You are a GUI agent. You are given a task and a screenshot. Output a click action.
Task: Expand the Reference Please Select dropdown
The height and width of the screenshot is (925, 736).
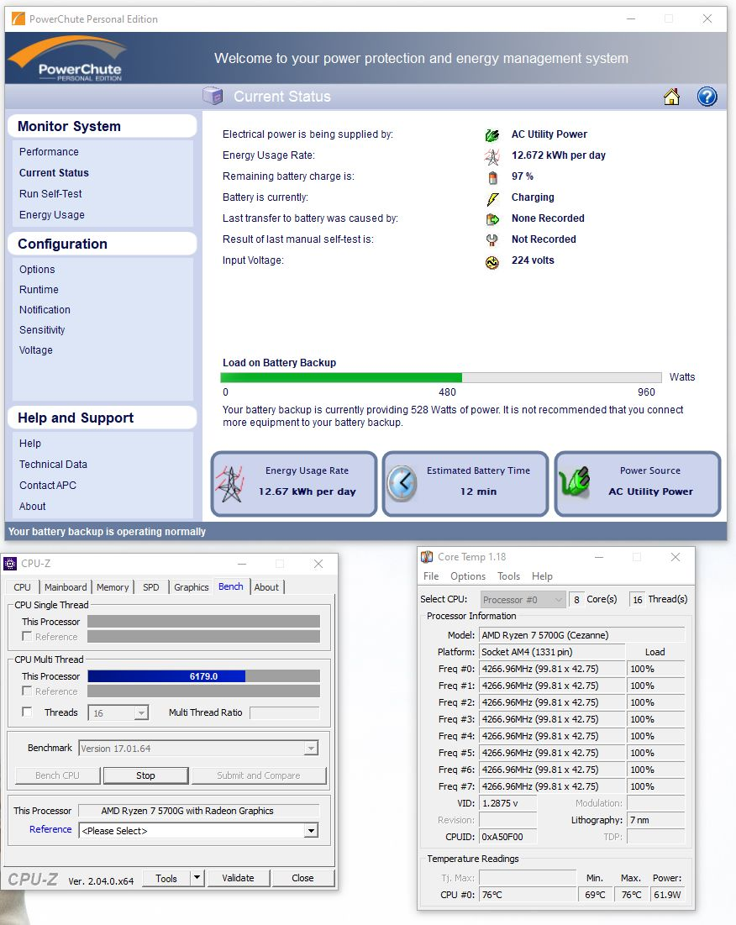199,831
